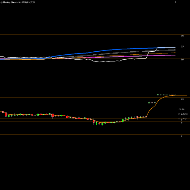This screenshot has width=190, height=190.
Task: Click the 35 price axis label
Action: 182,47
